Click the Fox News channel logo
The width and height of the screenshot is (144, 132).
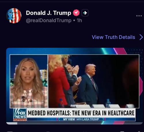20,115
